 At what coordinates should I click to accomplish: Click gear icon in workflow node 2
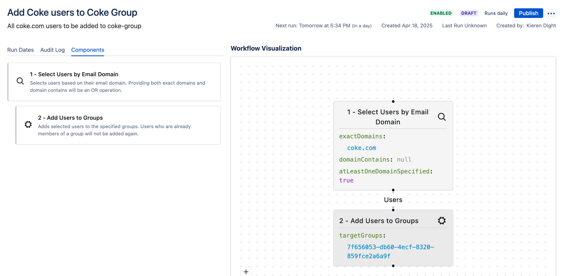pos(442,220)
